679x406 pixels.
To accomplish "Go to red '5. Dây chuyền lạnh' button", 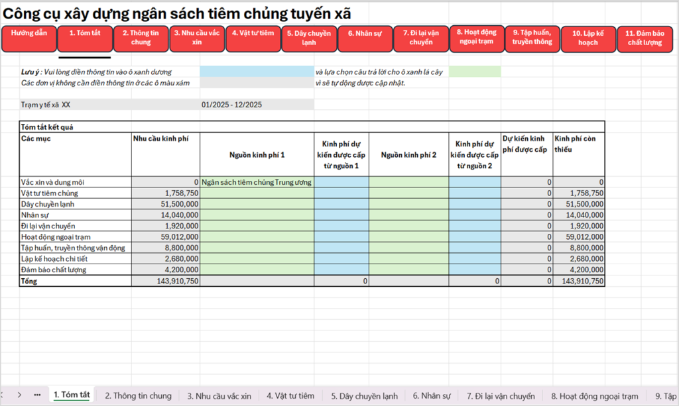I will [x=308, y=38].
